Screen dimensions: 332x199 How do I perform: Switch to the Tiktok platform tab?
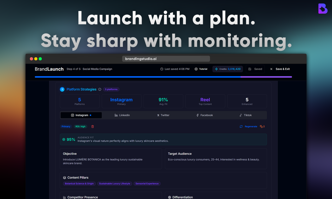point(246,115)
